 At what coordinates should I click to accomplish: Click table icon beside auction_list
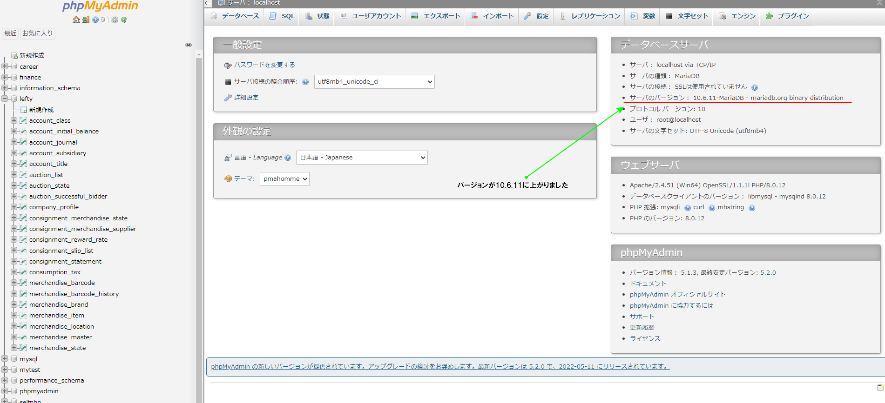coord(23,175)
